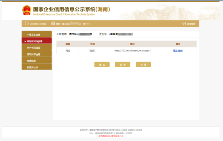
Task: Click footer address line with postcode 570206
Action: [x=111, y=133]
